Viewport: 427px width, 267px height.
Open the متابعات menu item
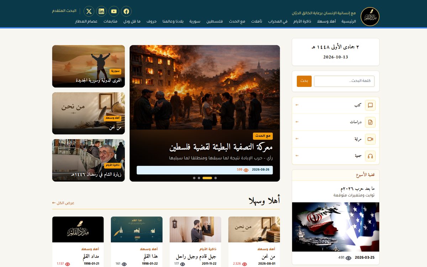point(111,21)
